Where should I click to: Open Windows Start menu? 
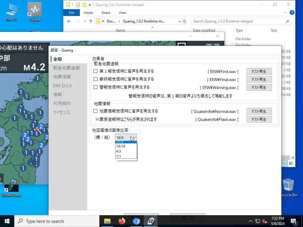tap(7, 221)
